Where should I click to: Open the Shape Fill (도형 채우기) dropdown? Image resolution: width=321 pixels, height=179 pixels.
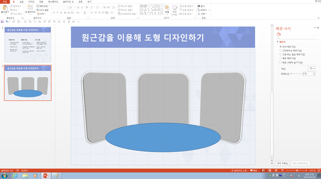point(187,6)
